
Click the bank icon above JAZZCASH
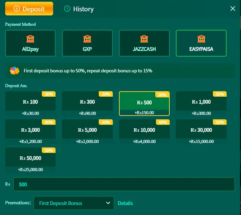(144, 39)
